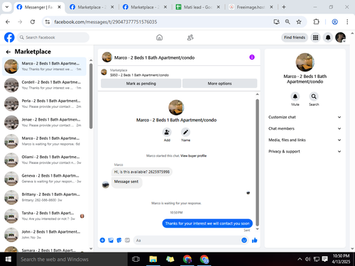Open the Perla conversation
Screen dimensions: 355x266
click(44, 104)
